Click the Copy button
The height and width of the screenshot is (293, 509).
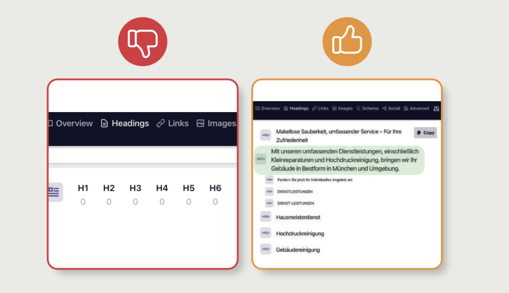(425, 133)
